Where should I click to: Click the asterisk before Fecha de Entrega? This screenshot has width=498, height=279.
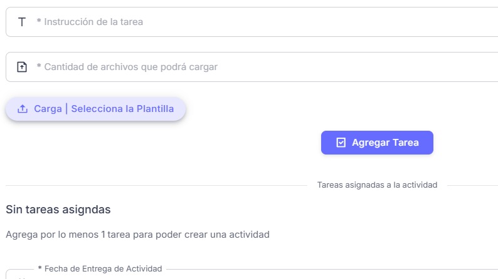tap(40, 269)
